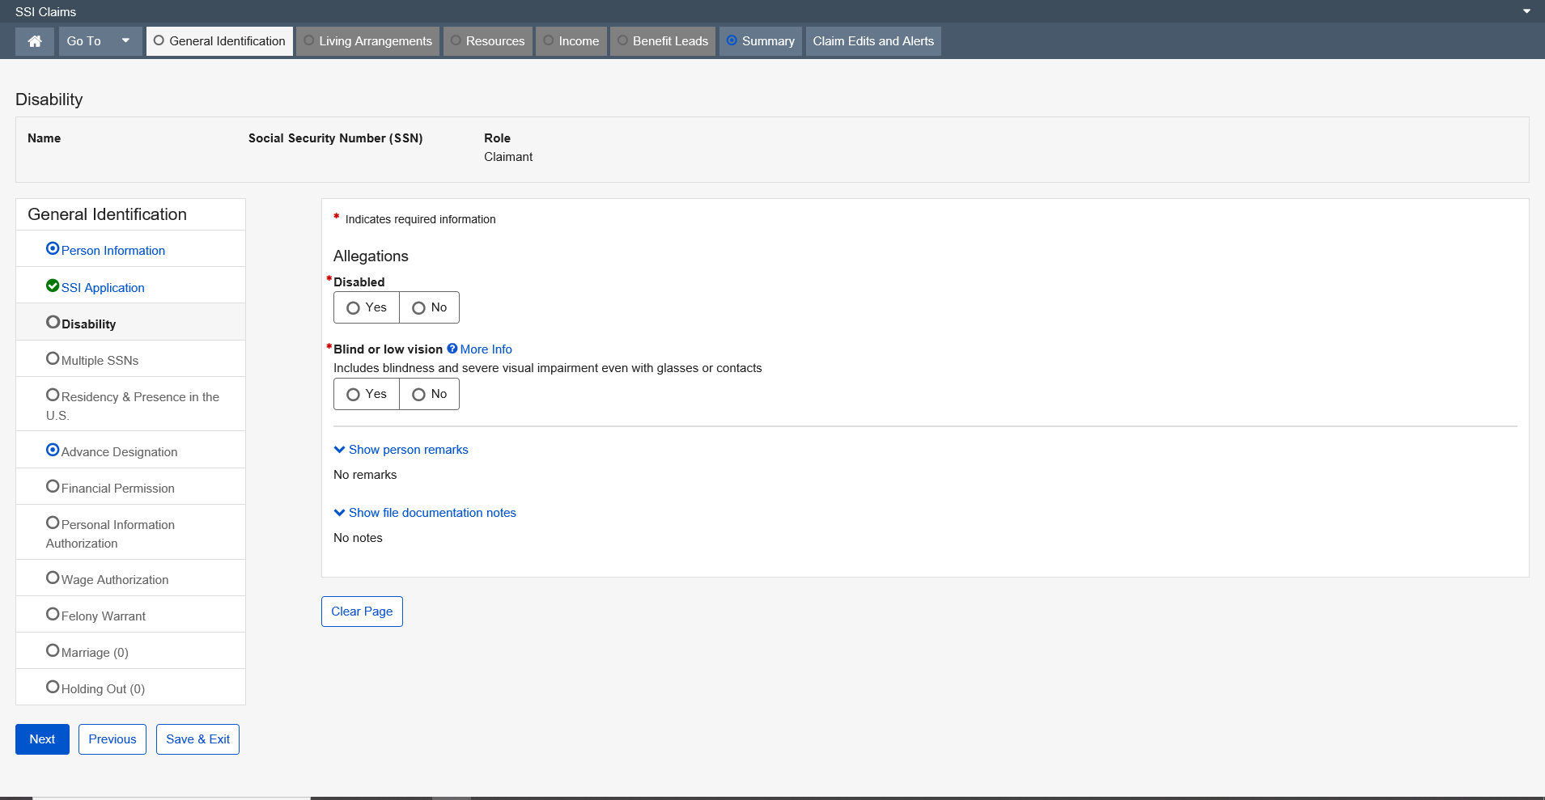Viewport: 1545px width, 800px height.
Task: Switch to the Living Arrangements tab
Action: point(368,41)
